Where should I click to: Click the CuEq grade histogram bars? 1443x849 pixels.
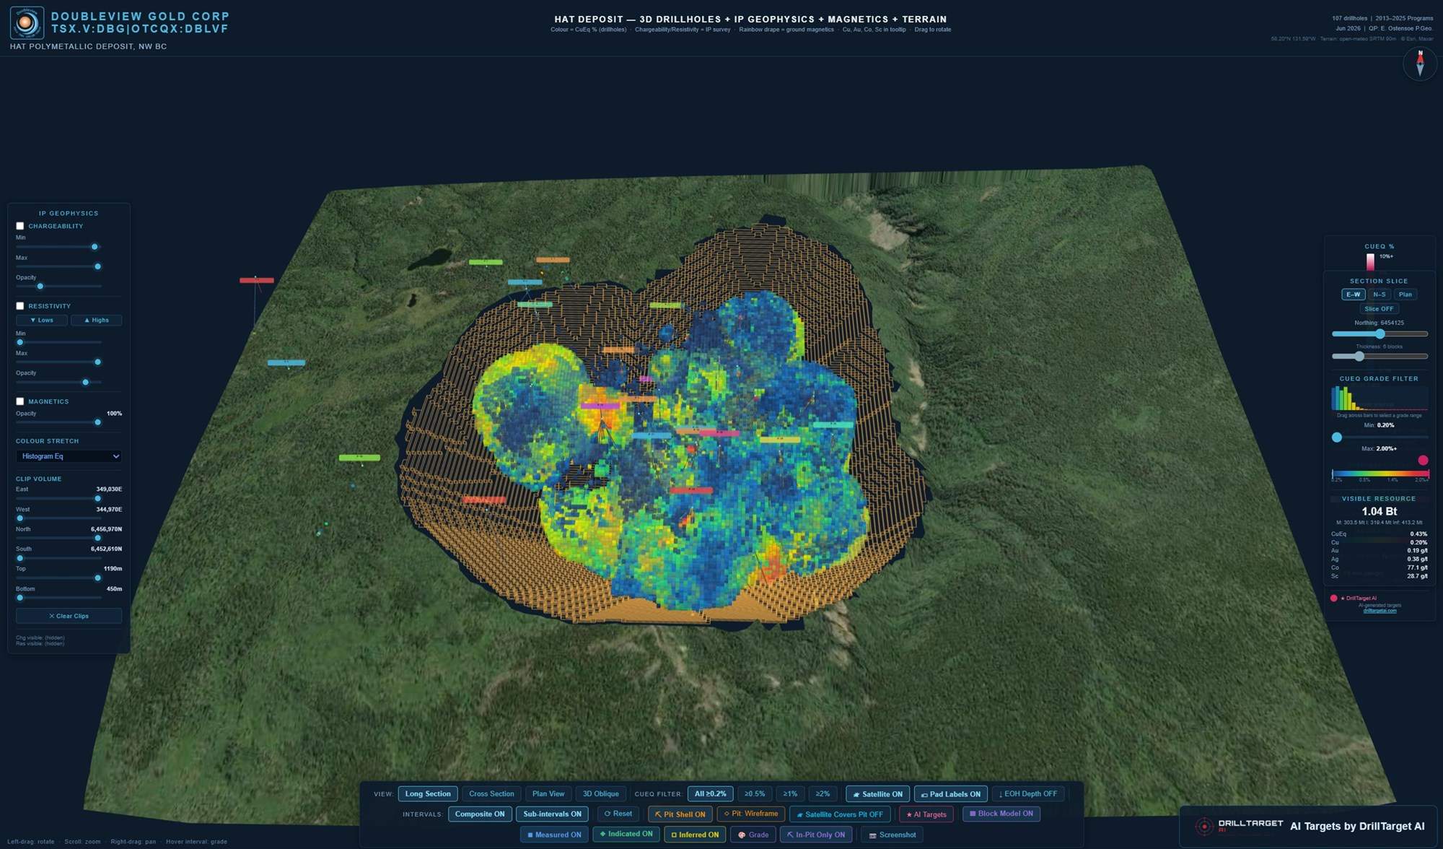coord(1379,399)
